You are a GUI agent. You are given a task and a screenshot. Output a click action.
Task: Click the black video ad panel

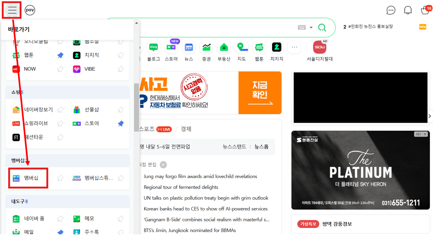point(361,98)
